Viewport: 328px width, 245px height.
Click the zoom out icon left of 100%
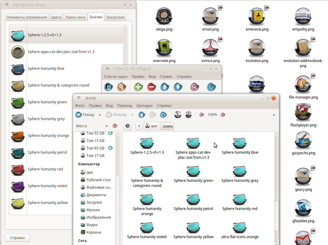pyautogui.click(x=201, y=114)
